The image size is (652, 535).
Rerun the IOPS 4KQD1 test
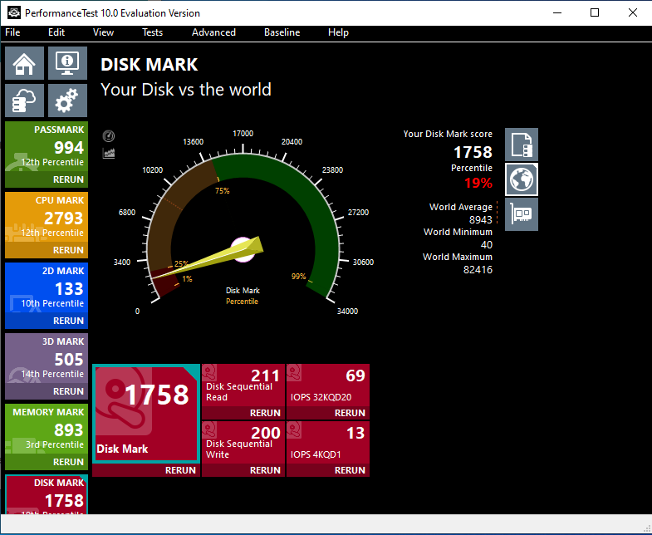point(350,470)
